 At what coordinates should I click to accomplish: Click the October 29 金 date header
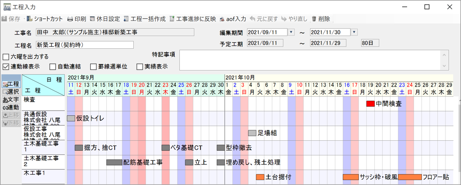tap(449, 89)
